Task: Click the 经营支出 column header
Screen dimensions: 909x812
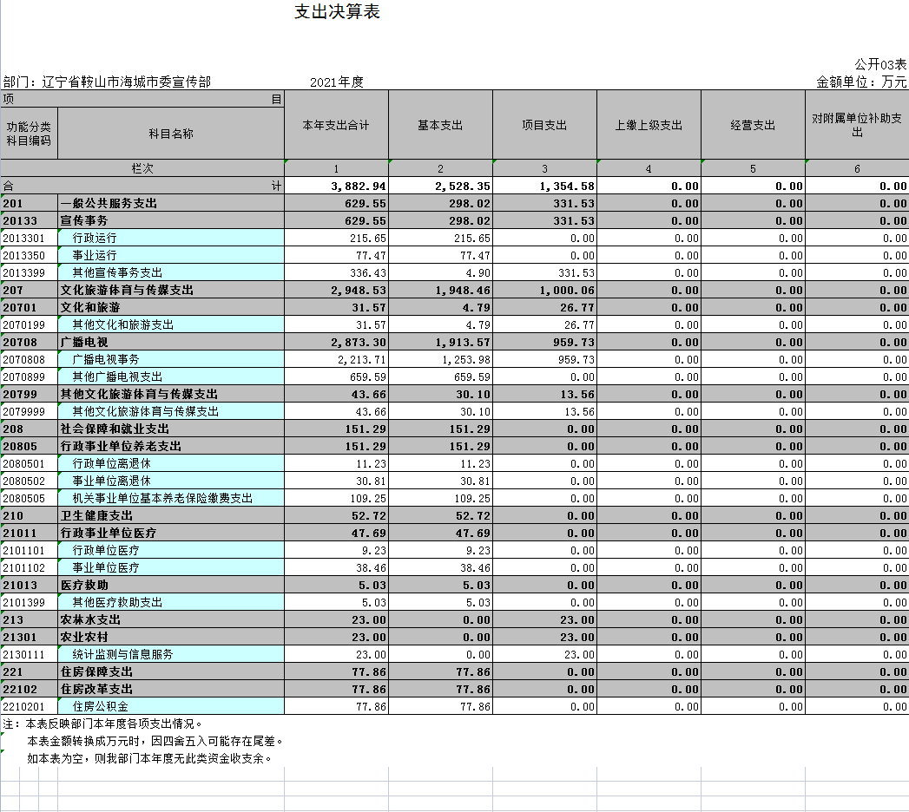Action: tap(753, 125)
